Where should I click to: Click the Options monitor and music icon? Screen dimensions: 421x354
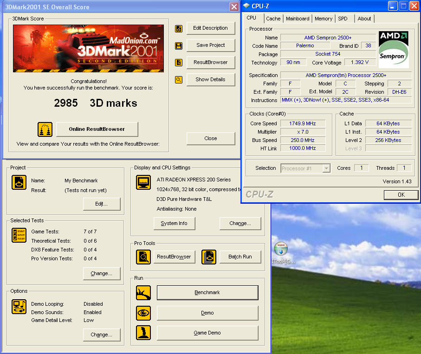pyautogui.click(x=19, y=307)
